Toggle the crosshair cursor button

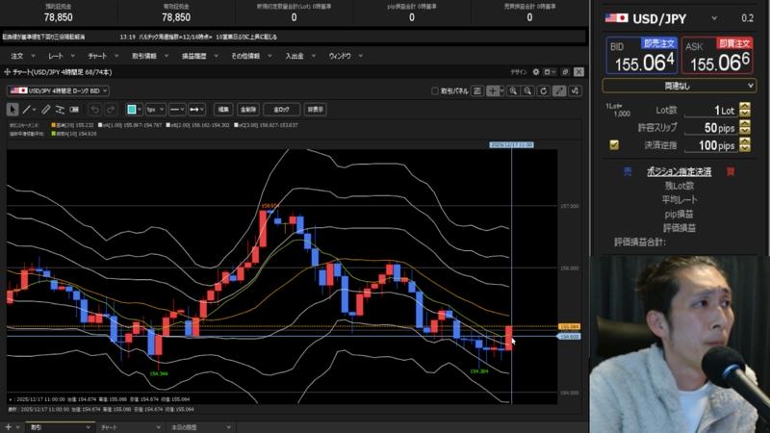[x=493, y=90]
